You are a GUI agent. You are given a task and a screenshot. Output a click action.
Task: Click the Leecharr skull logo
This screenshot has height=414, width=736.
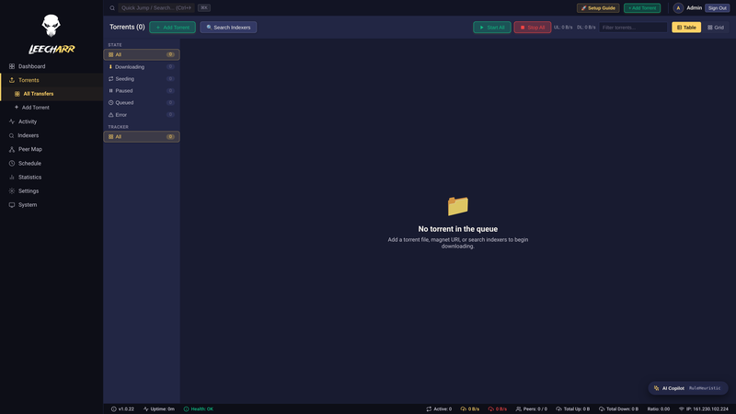point(52,26)
